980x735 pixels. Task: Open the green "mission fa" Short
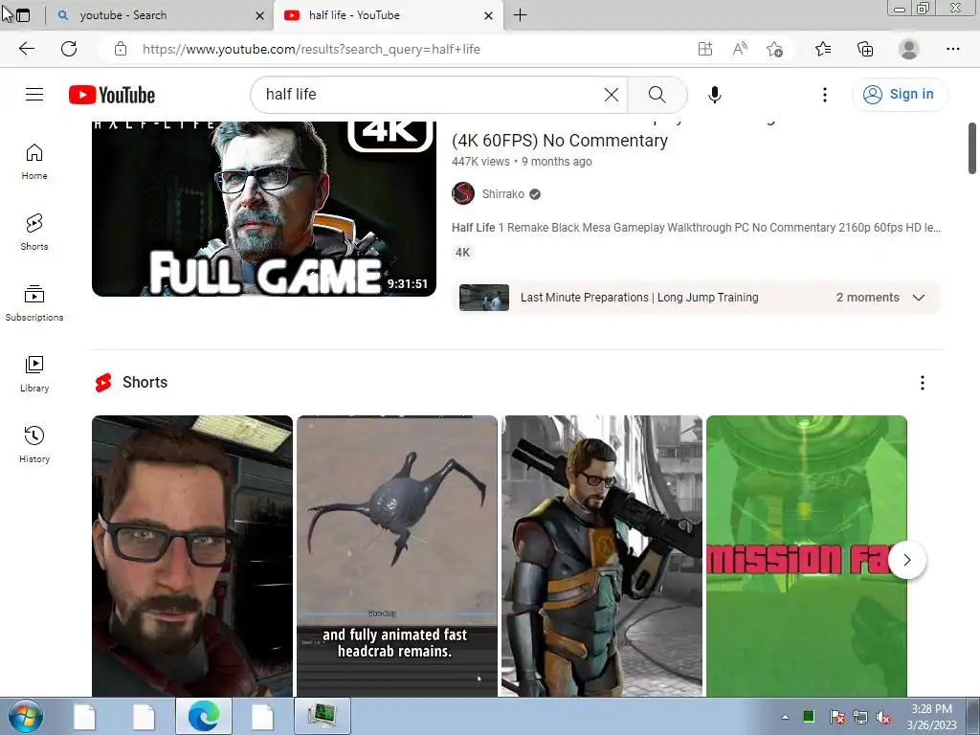point(806,556)
